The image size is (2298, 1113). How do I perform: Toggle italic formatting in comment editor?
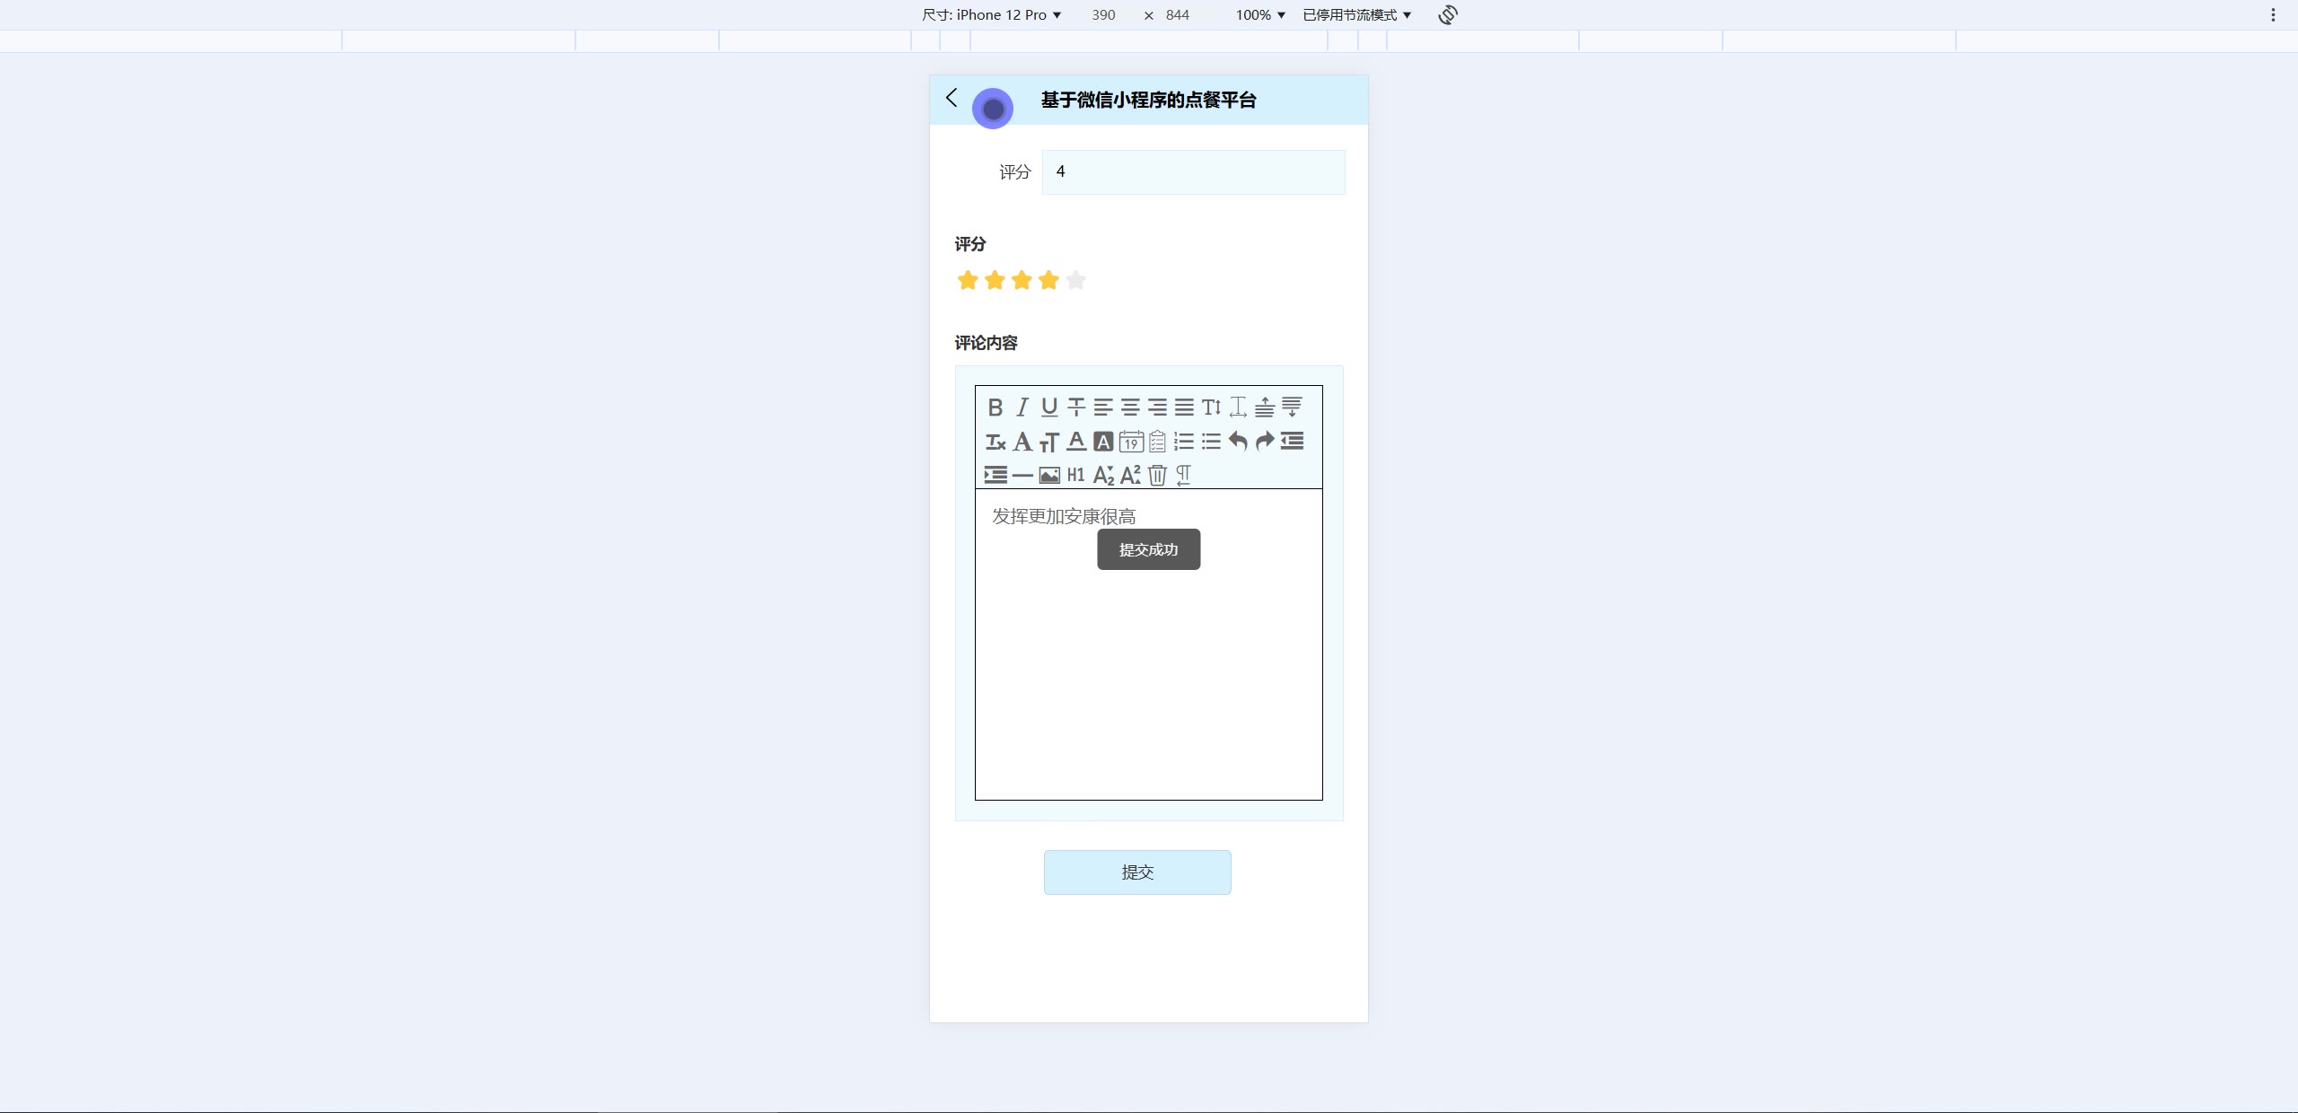click(x=1022, y=408)
